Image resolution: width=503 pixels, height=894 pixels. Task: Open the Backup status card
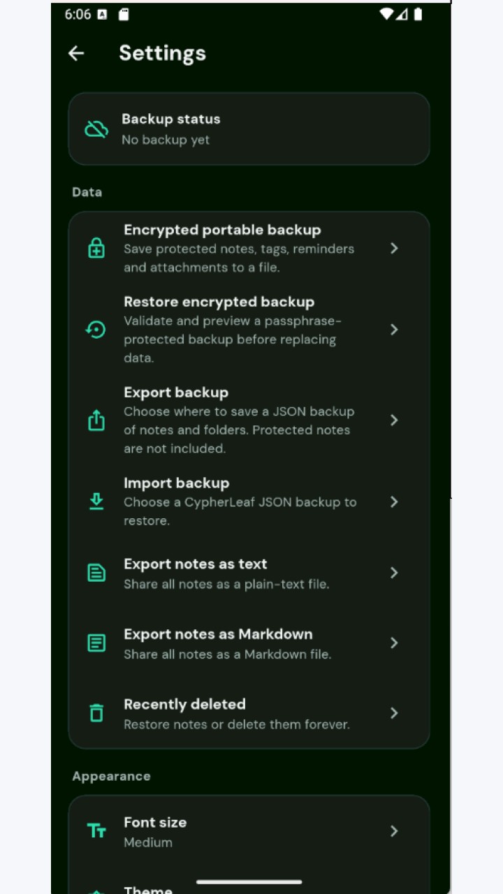(249, 129)
